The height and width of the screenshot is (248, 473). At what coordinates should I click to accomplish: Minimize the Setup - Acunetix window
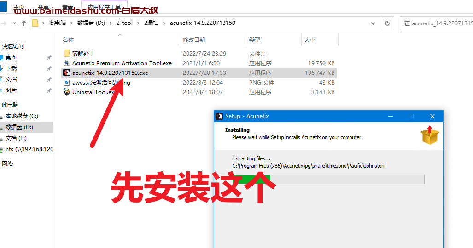391,116
